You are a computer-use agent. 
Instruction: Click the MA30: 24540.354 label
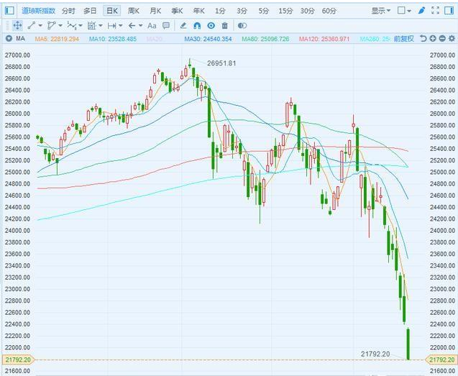pos(208,39)
